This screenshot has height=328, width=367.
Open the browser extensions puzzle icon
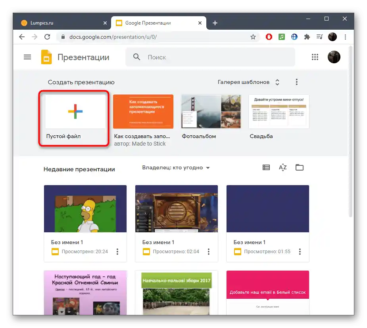point(307,37)
